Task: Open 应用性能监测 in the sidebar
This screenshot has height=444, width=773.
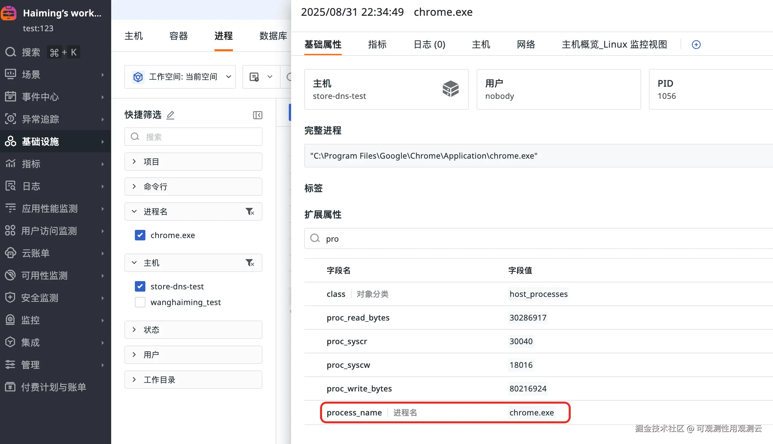Action: (x=55, y=209)
